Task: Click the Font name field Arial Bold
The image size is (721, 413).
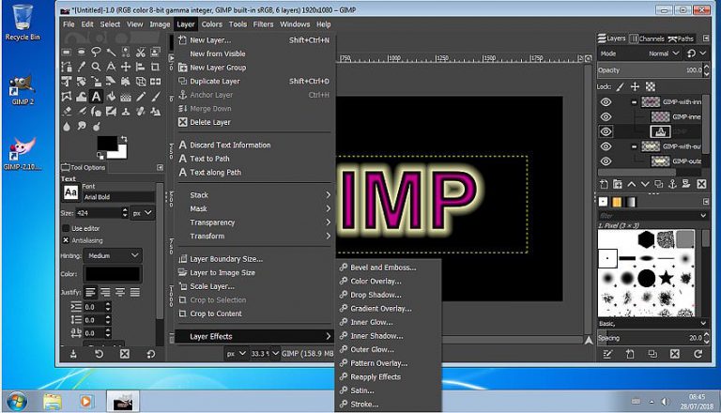Action: (118, 197)
